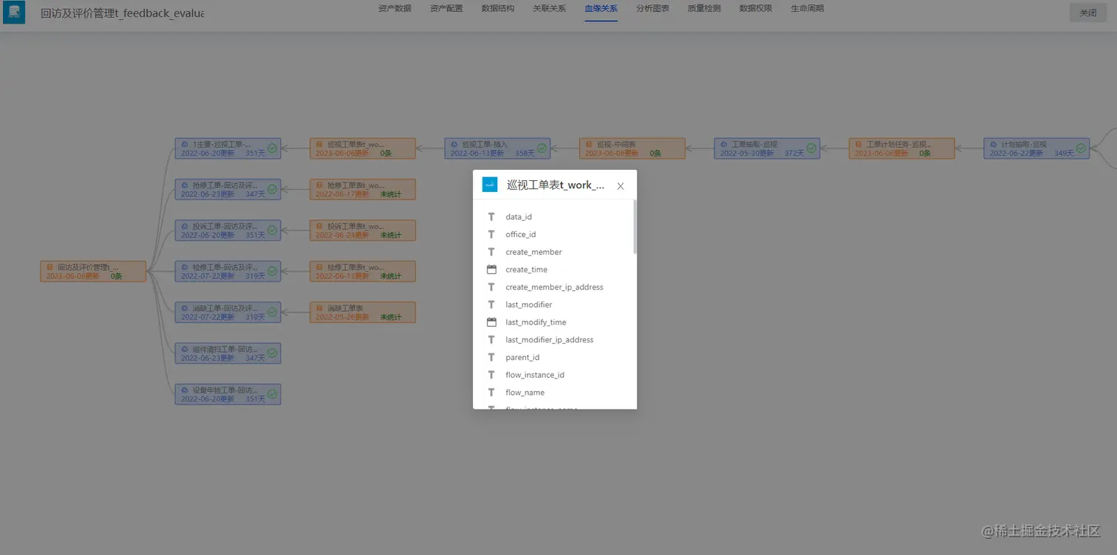Select the 生命周期 menu item

pos(807,9)
